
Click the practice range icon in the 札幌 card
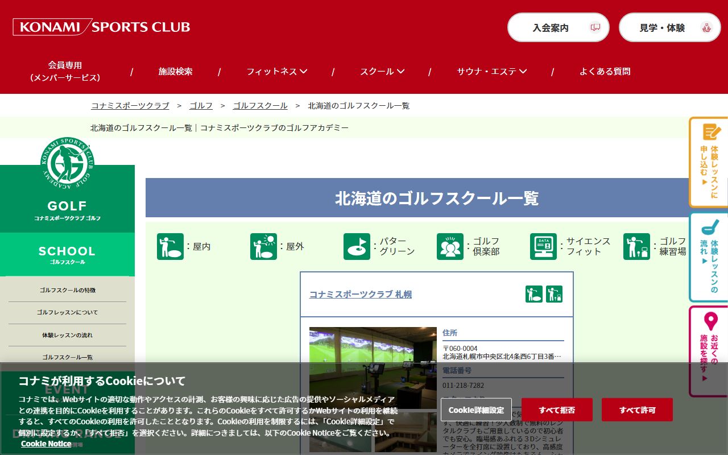tap(554, 294)
